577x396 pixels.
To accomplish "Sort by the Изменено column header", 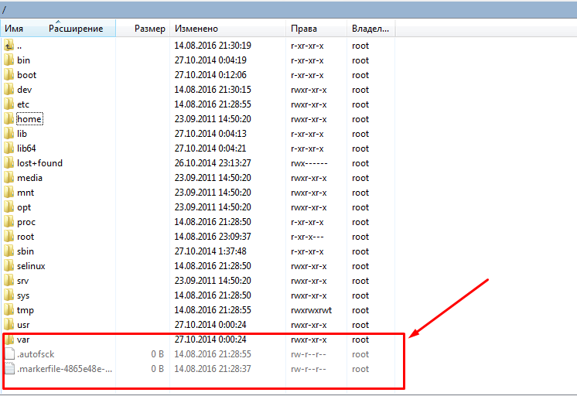I will click(x=196, y=29).
